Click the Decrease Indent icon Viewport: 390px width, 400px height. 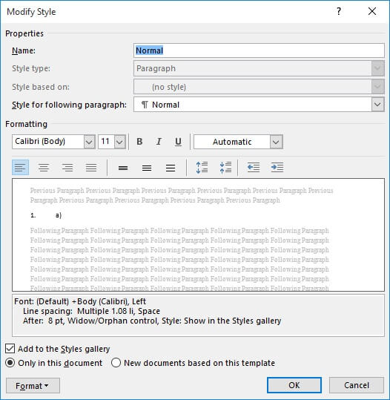254,168
